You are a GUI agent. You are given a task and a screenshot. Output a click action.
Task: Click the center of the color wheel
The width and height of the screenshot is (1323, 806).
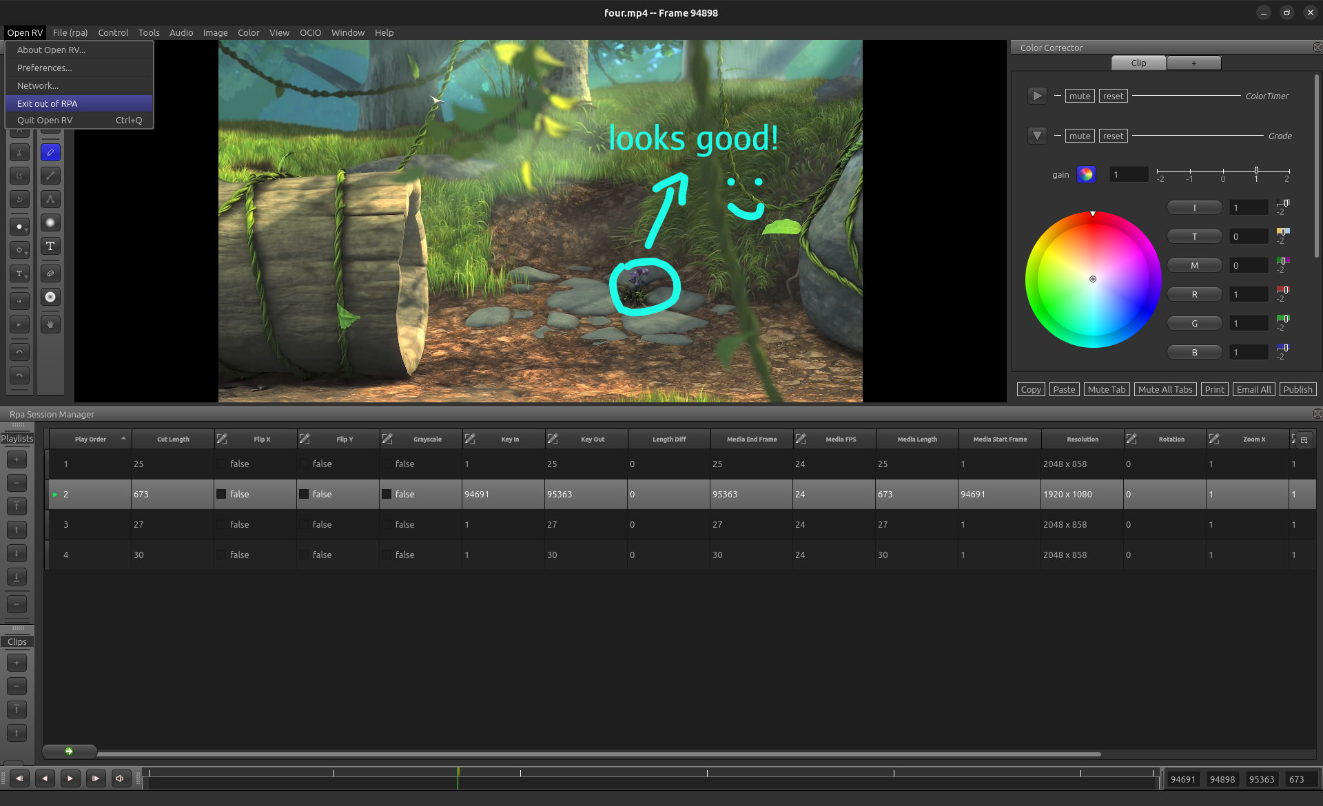click(1093, 279)
